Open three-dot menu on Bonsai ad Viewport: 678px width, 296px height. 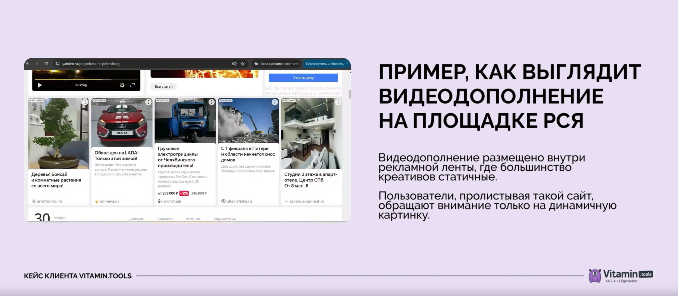coord(85,102)
